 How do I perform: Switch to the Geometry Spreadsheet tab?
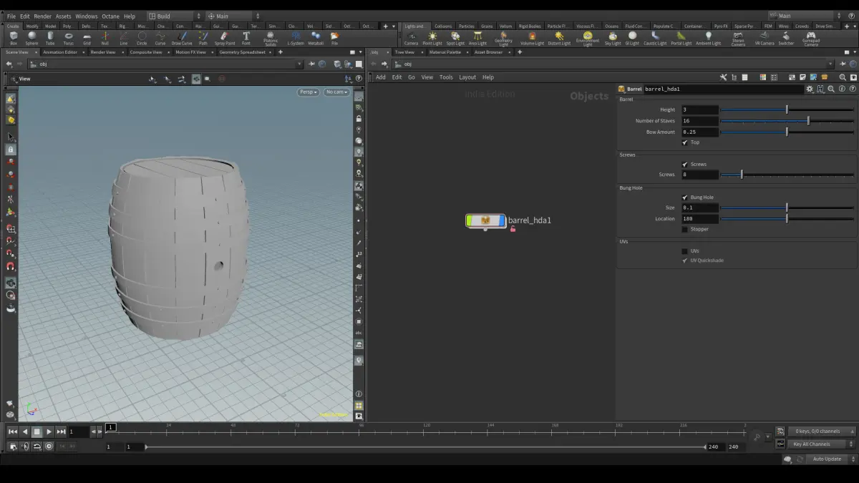(x=242, y=52)
